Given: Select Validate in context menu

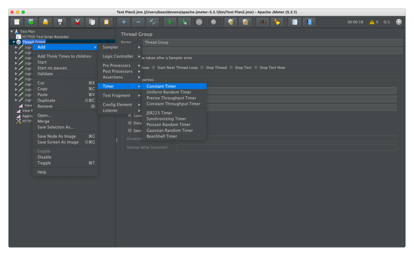Looking at the screenshot, I should [65, 74].
